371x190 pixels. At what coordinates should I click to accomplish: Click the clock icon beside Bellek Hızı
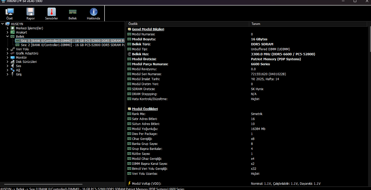pyautogui.click(x=129, y=54)
